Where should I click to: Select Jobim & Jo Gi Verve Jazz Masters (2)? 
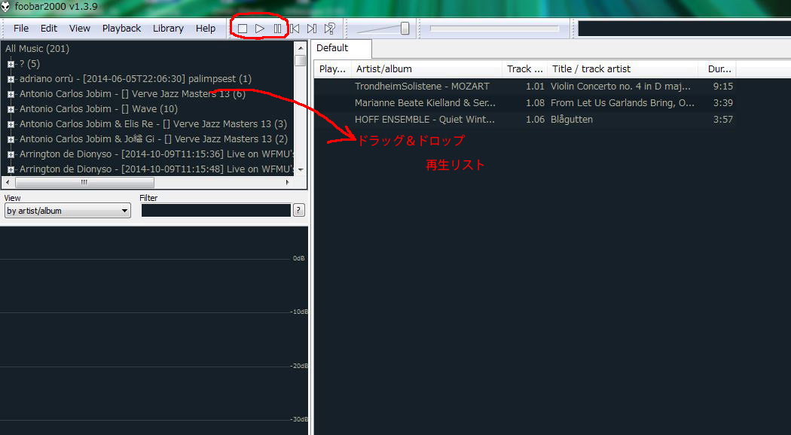tap(154, 139)
